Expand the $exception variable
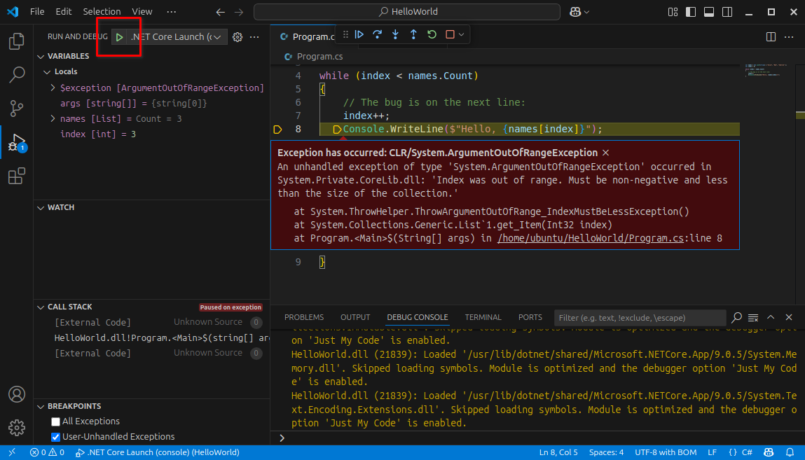This screenshot has height=460, width=805. (53, 88)
